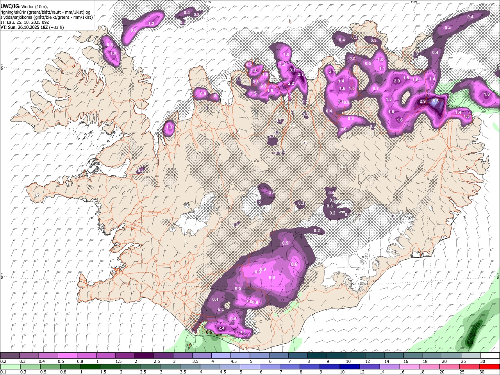Click the gray-green 2.5 swatch in the rain scale

(150, 367)
